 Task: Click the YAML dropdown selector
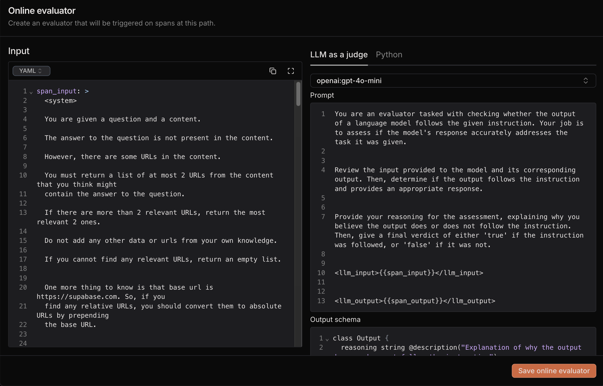point(31,70)
